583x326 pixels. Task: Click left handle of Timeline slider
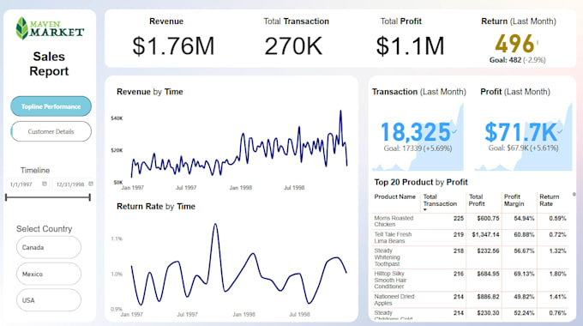pos(6,197)
